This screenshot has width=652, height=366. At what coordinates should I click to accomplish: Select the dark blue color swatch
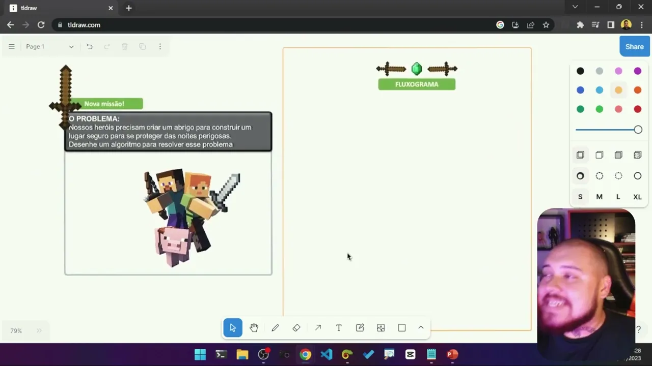[580, 90]
